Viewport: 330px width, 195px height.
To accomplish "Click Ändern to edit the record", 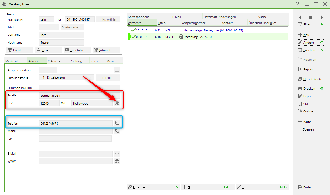I will click(x=311, y=43).
